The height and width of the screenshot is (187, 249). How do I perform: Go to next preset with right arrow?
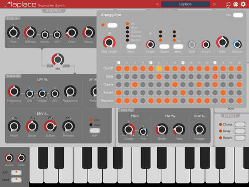tap(214, 4)
